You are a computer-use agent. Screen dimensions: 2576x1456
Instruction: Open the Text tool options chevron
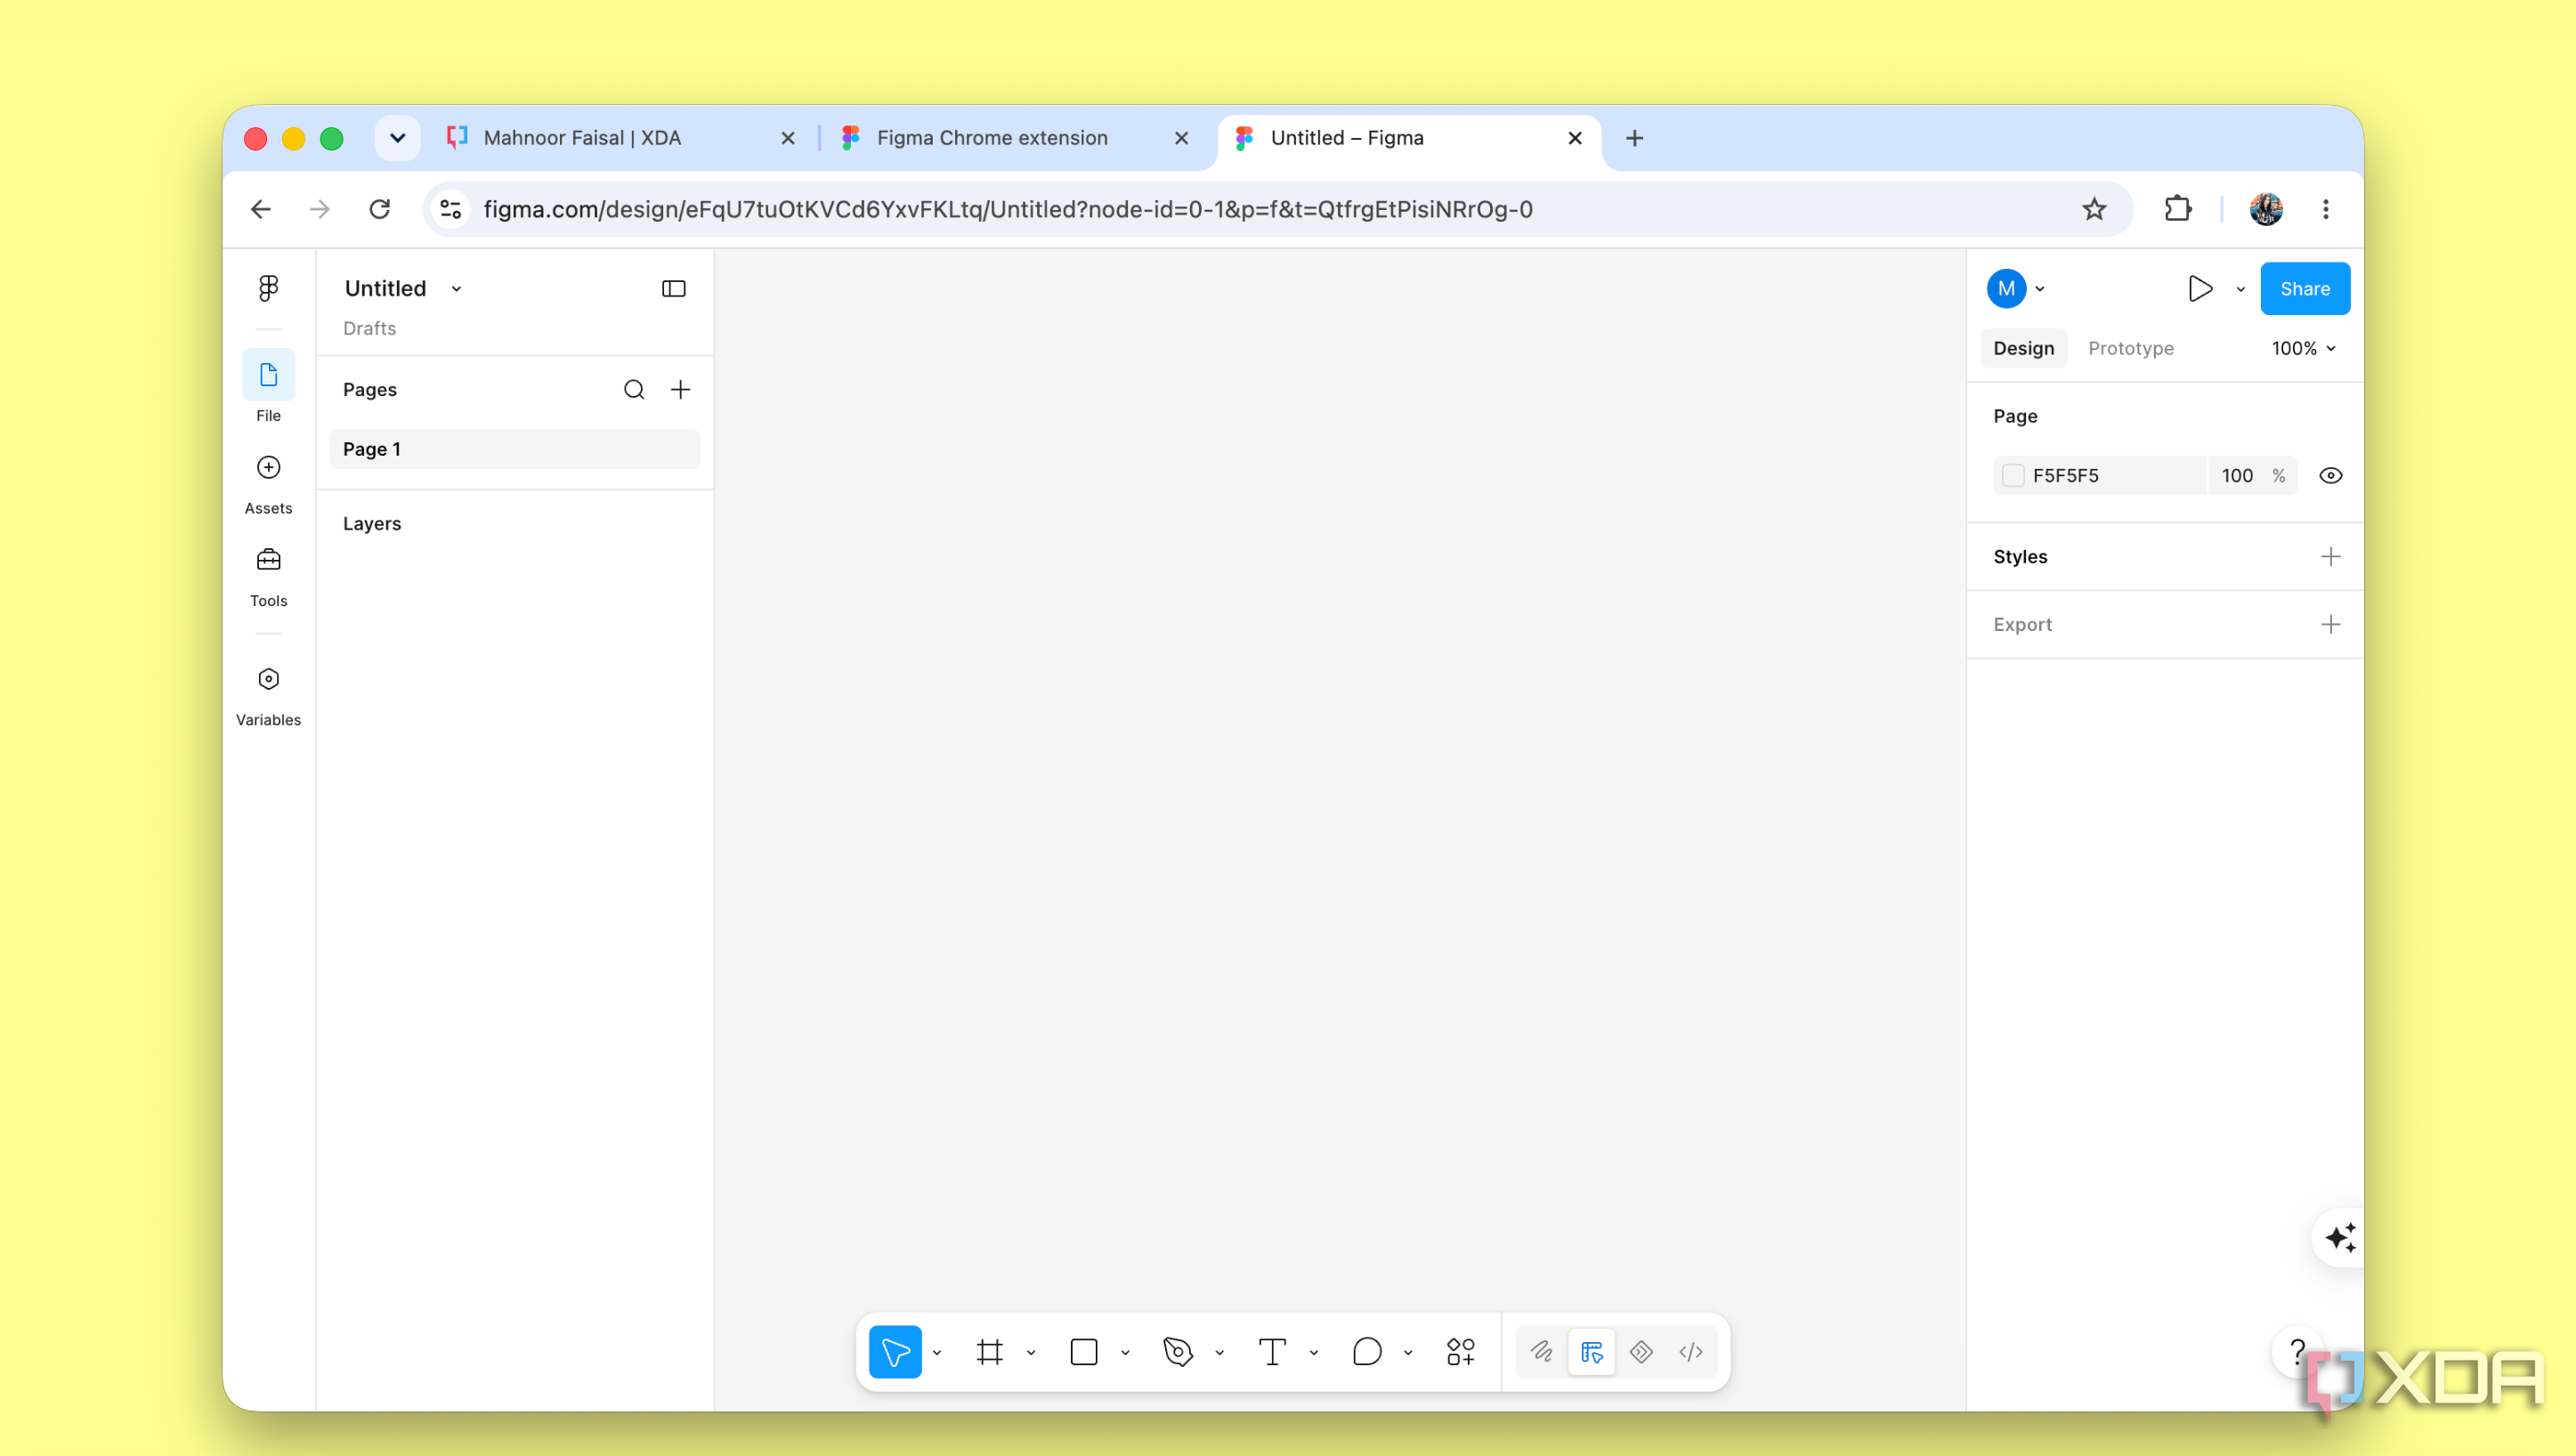tap(1313, 1353)
